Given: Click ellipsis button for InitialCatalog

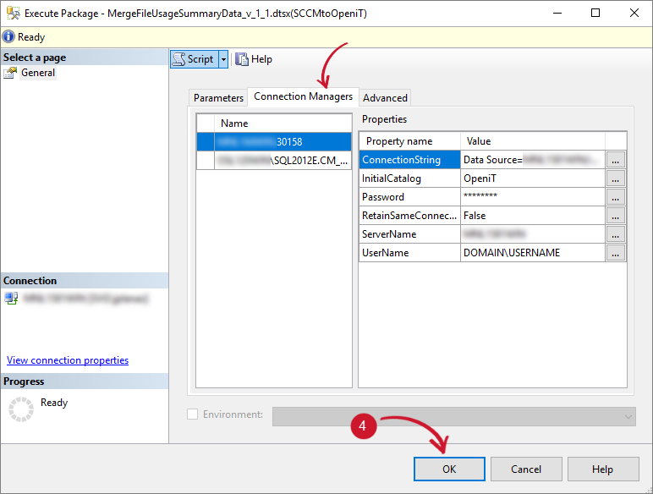Looking at the screenshot, I should pos(616,178).
